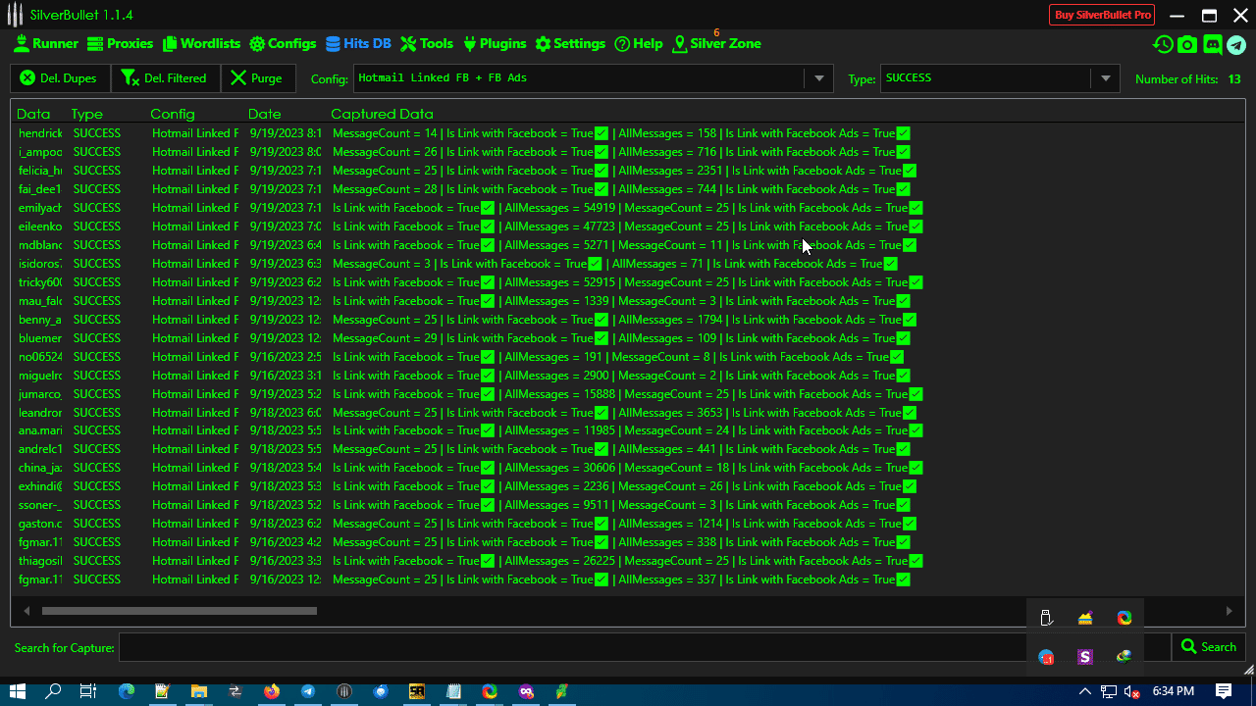The image size is (1256, 706).
Task: Click the right arrow of the horizontal scrollbar
Action: coord(1229,610)
